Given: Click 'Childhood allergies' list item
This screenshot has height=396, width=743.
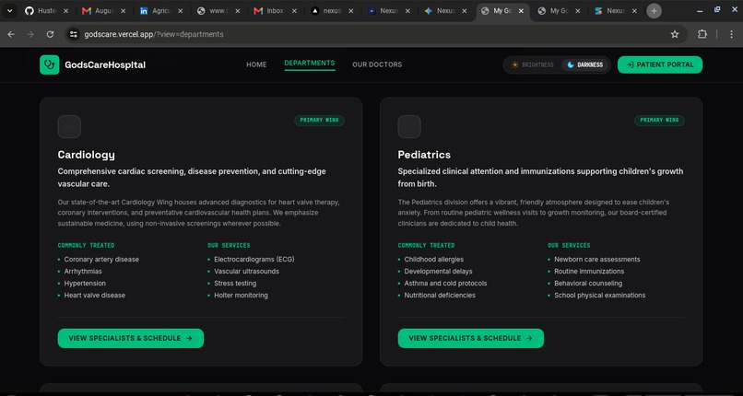Looking at the screenshot, I should (x=434, y=260).
